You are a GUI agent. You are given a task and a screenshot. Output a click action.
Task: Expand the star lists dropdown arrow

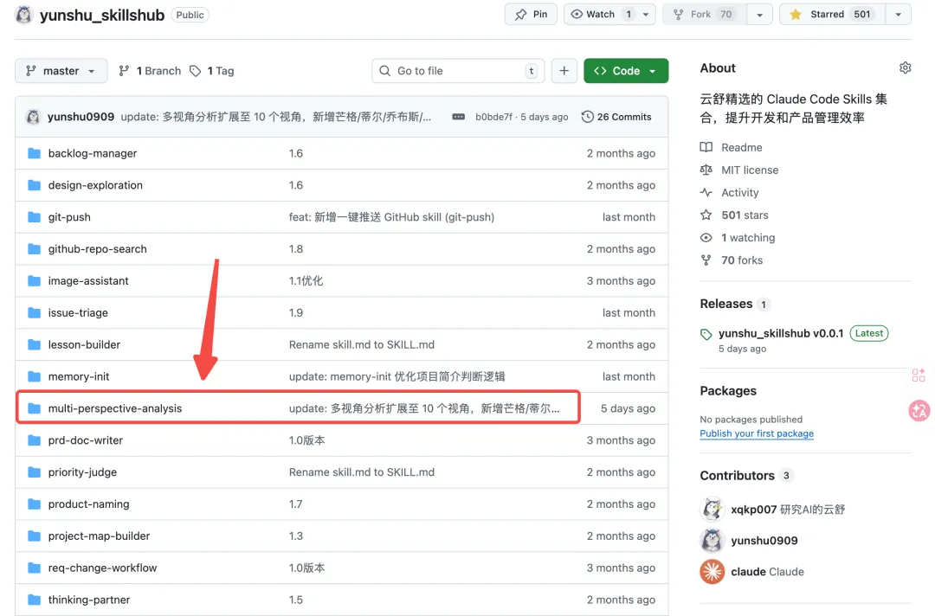[898, 15]
